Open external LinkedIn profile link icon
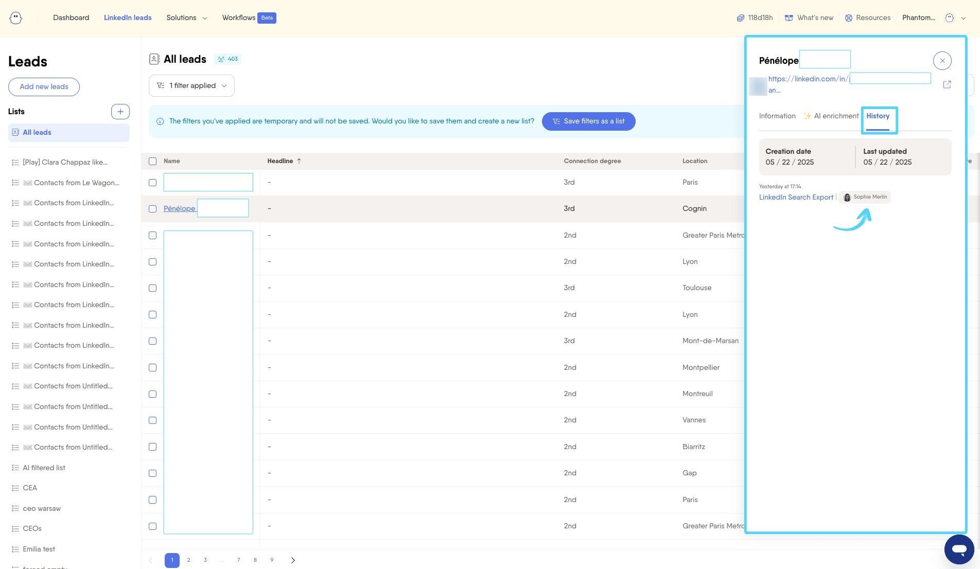Viewport: 980px width, 569px height. (x=947, y=84)
